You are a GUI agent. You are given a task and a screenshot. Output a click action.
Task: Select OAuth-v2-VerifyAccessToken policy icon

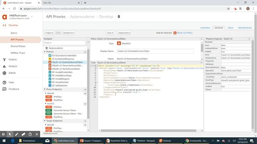coord(50,69)
